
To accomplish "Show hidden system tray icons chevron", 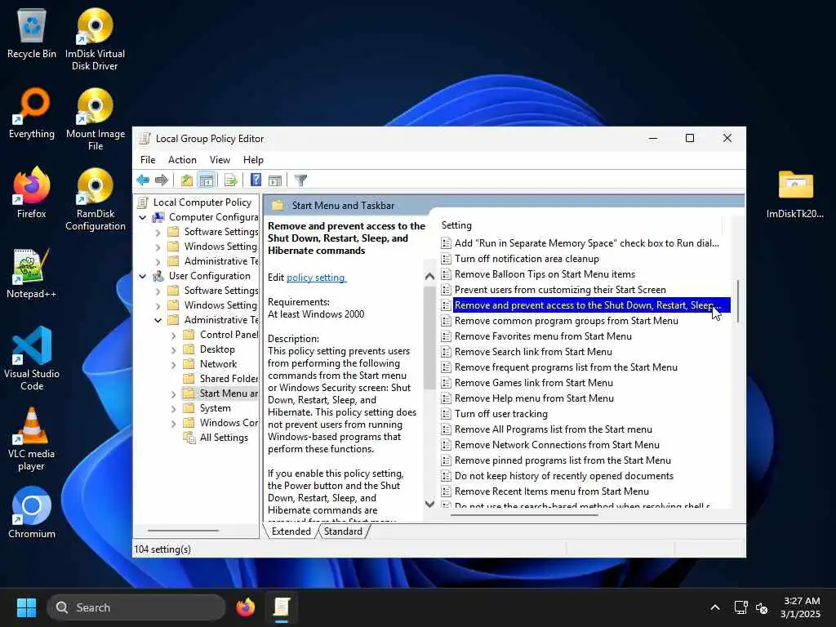I will coord(715,607).
